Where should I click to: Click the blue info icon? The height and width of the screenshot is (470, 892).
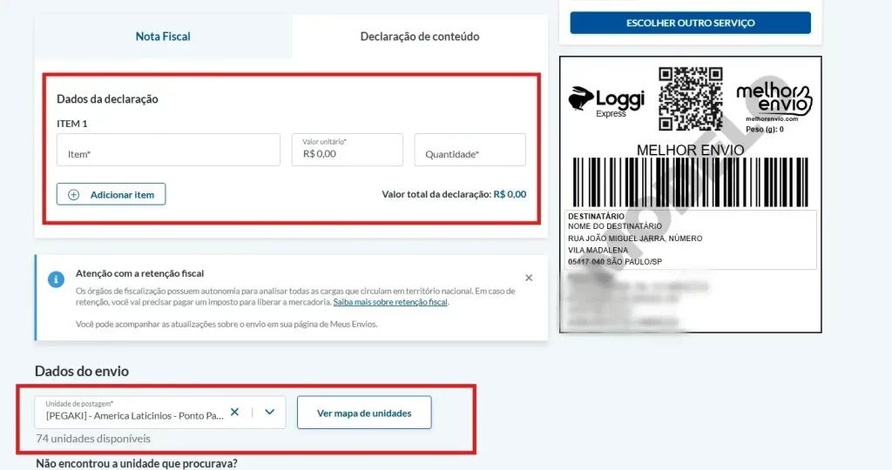56,279
